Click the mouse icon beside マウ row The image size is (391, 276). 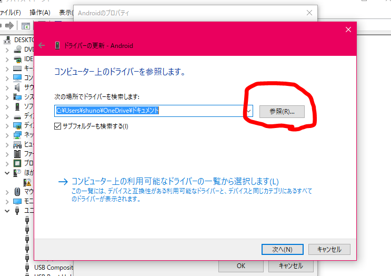17,192
